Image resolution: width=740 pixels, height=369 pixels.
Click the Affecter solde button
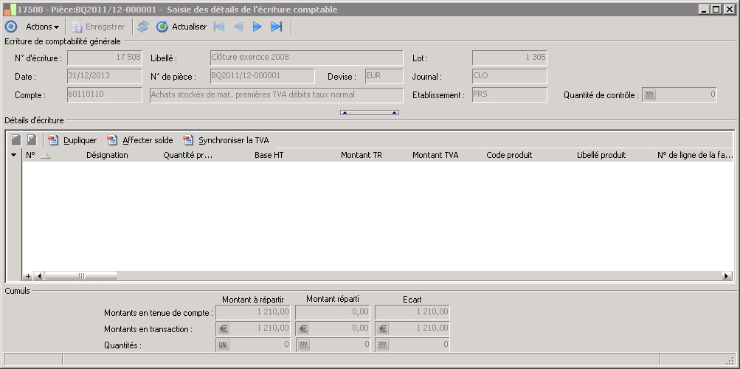[x=140, y=140]
